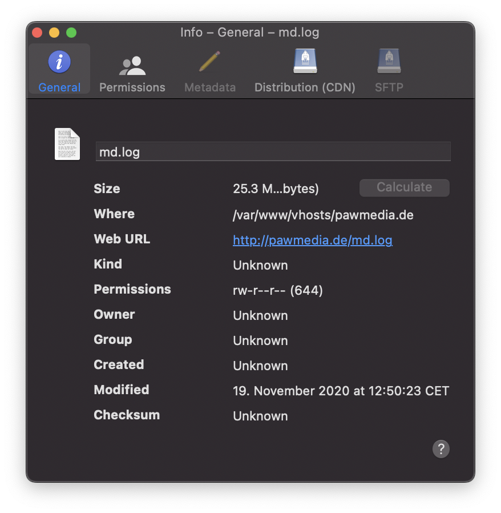Screen dimensions: 501x513
Task: Open help with the question mark icon
Action: coord(441,449)
